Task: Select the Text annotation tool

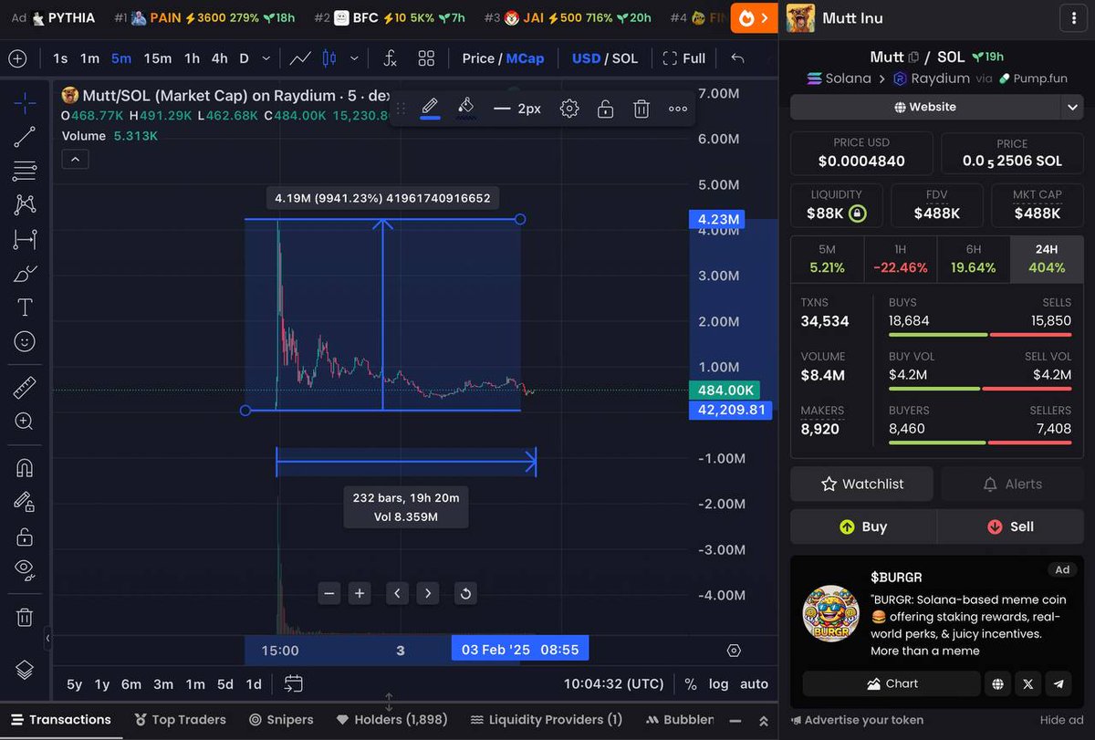Action: click(25, 307)
